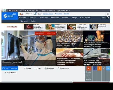Click the 100 TV каналов button
This screenshot has height=90, width=113.
(10, 68)
